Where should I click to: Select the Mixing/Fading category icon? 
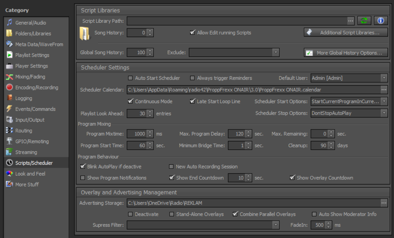[x=9, y=77]
